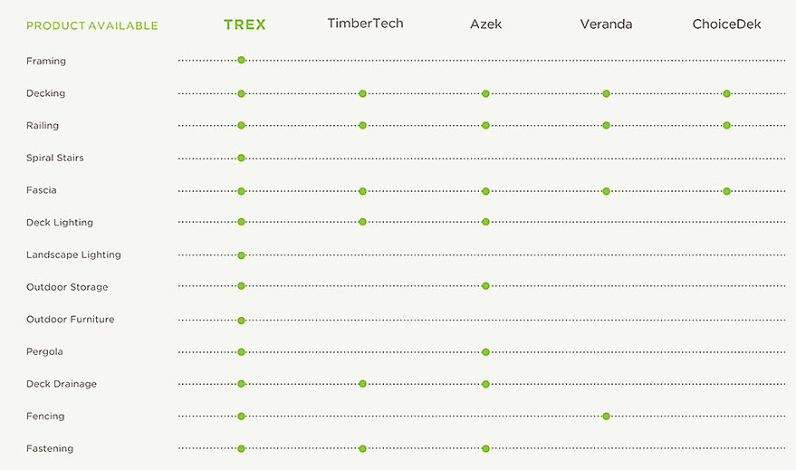This screenshot has height=470, width=796.
Task: Click the Azek dot for Deck Lighting
Action: click(485, 222)
